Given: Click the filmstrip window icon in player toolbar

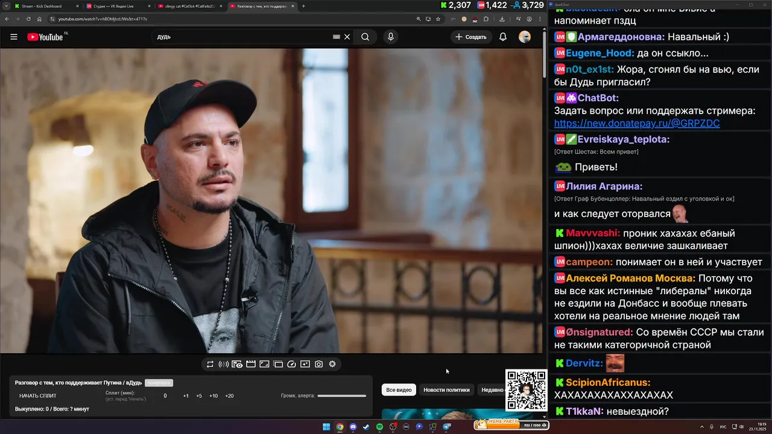Looking at the screenshot, I should pos(278,364).
